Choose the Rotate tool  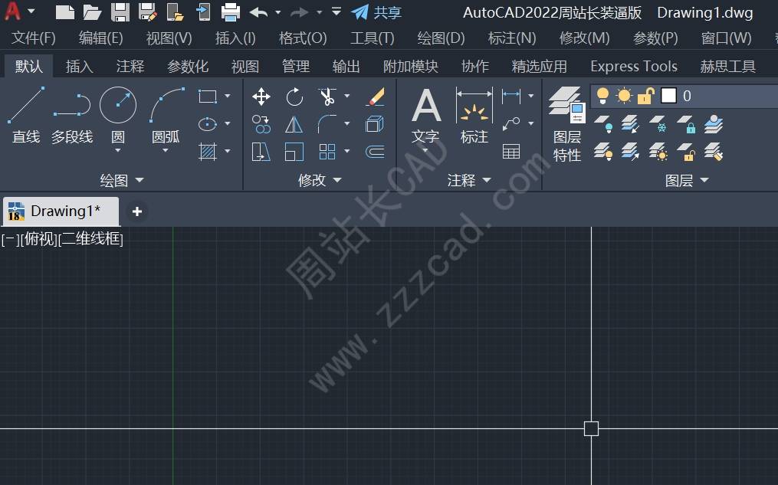coord(294,97)
